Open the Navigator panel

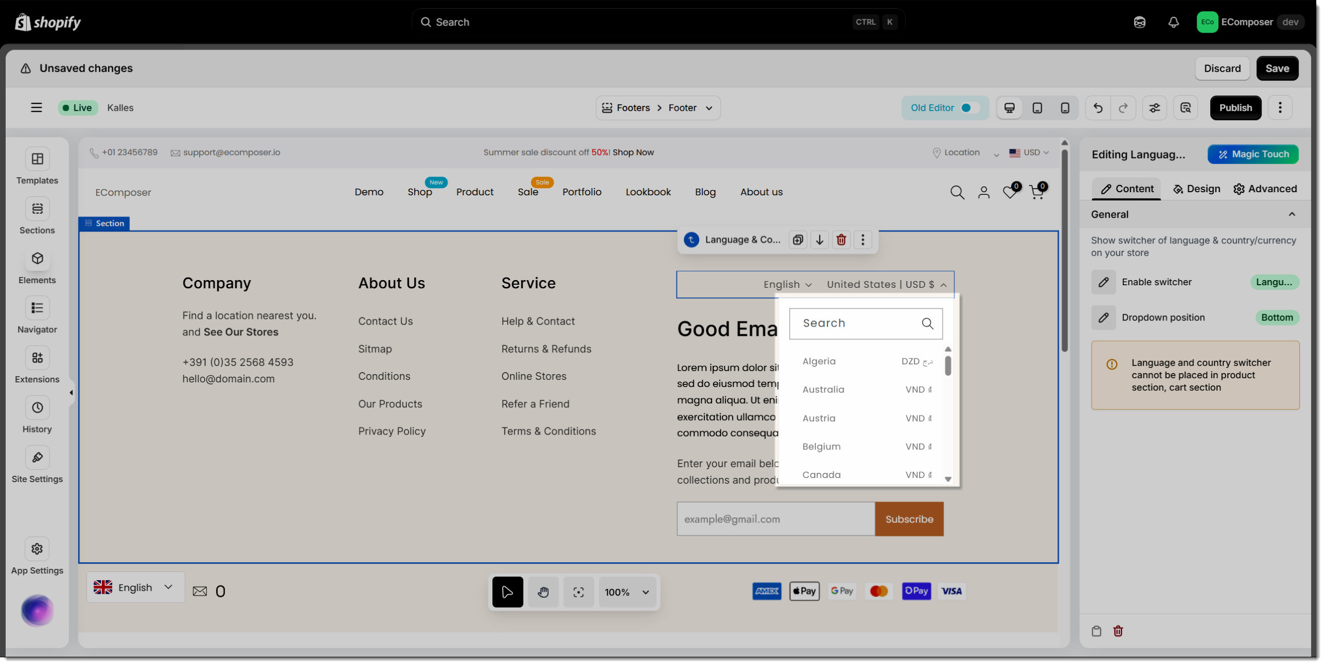tap(37, 308)
